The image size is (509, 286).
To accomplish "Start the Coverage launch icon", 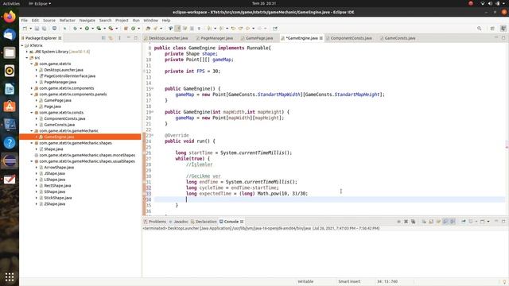I will (x=99, y=29).
